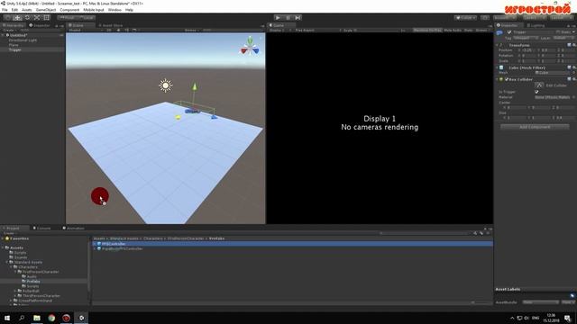Switch to the Animation tab
This screenshot has width=577, height=324.
(x=73, y=228)
